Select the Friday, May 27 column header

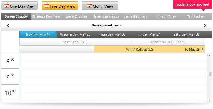pyautogui.click(x=149, y=34)
